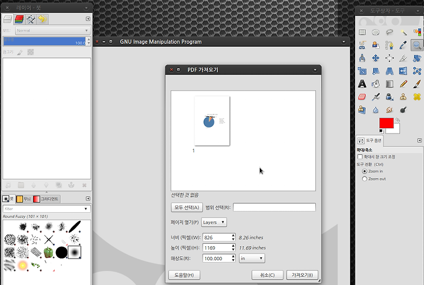Select the Paintbrush tool
This screenshot has height=285, width=424.
(417, 84)
